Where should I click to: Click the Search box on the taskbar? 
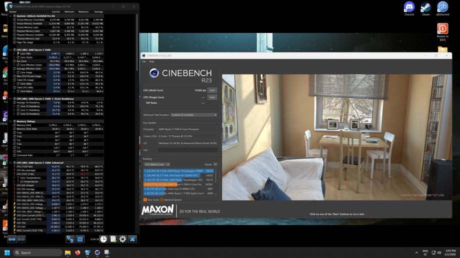tap(38, 253)
